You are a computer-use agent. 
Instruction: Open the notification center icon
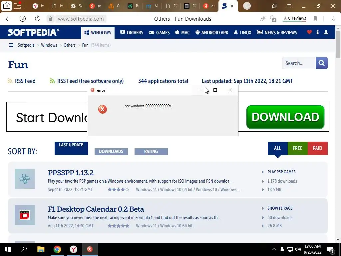pos(330,249)
